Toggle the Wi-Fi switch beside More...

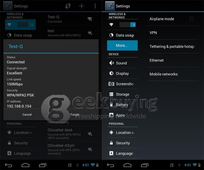(x=127, y=25)
